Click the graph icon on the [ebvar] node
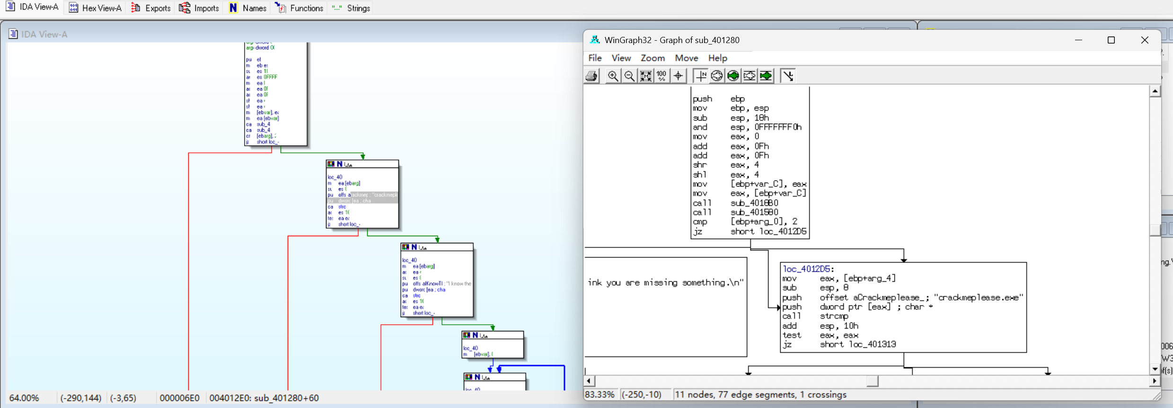The image size is (1173, 408). [484, 336]
